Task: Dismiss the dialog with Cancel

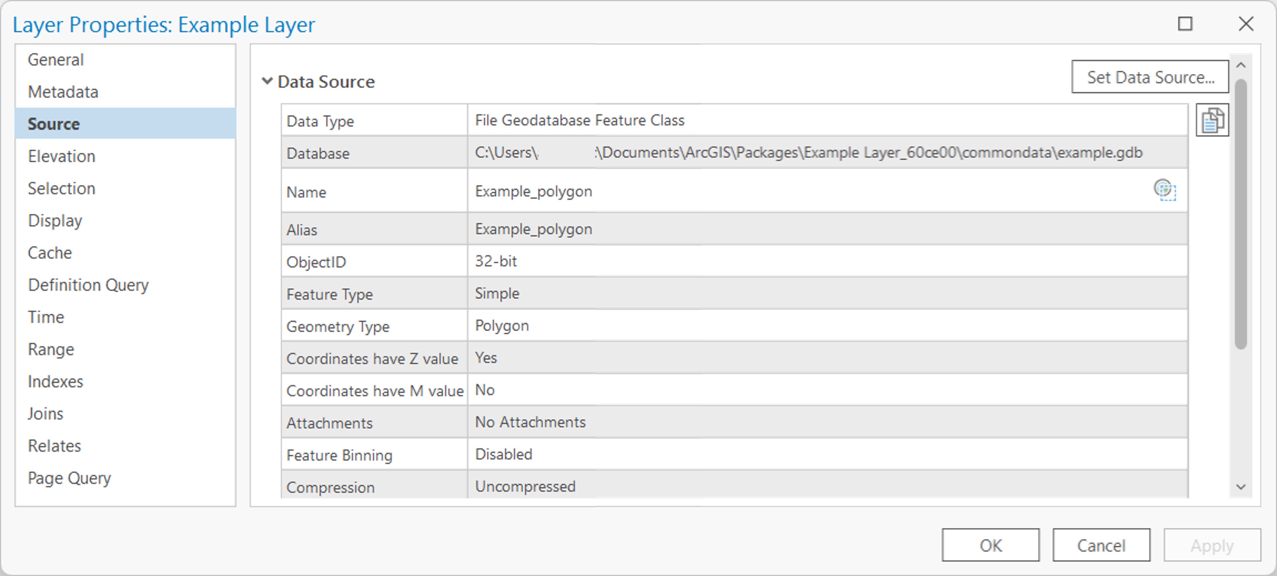Action: tap(1100, 545)
